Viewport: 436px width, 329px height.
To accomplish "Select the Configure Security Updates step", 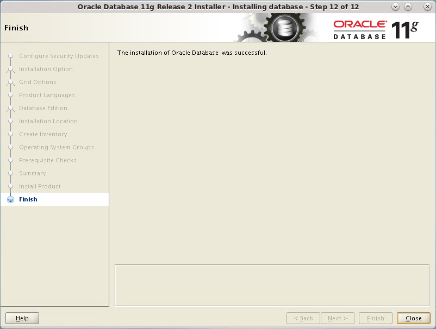I will pyautogui.click(x=59, y=56).
